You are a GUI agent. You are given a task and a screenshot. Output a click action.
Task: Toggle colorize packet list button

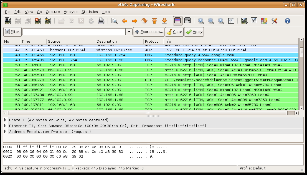coord(177,21)
